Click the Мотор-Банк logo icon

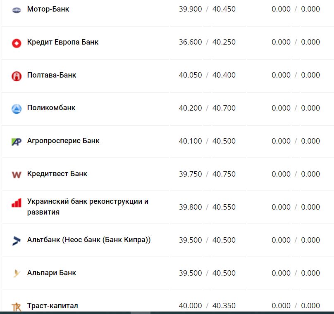tap(16, 9)
